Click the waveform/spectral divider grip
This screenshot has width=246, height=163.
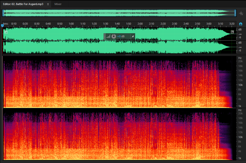coord(128,55)
